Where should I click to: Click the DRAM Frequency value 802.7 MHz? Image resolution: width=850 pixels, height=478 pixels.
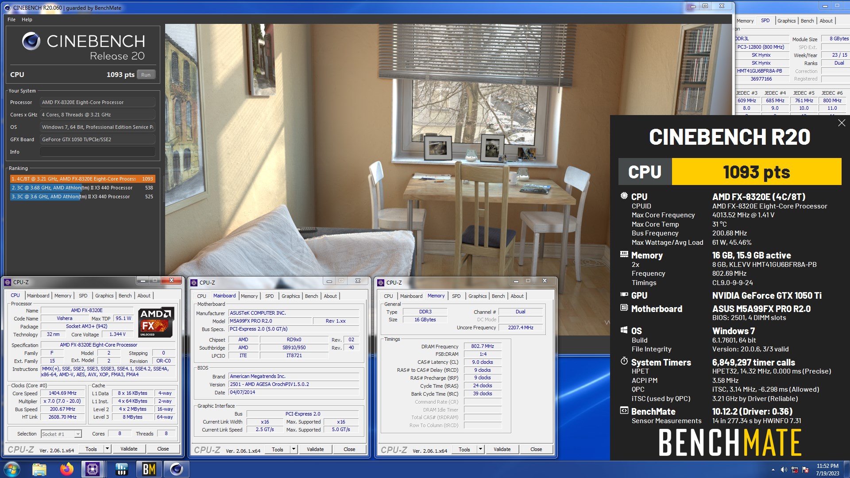click(x=483, y=346)
